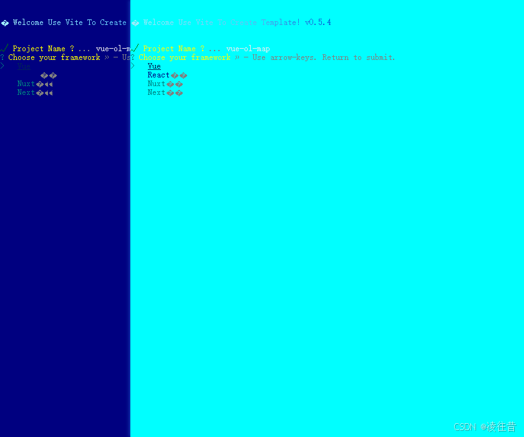Click 'Choose your framework' prompt in cyan panel
This screenshot has height=437, width=524.
[185, 57]
